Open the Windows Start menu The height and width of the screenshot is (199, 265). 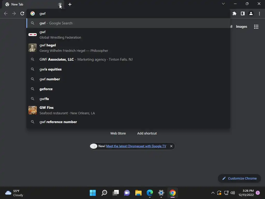coord(93,193)
